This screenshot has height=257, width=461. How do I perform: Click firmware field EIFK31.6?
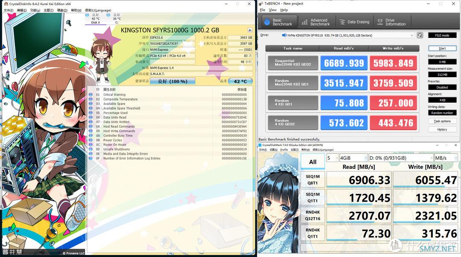(172, 38)
